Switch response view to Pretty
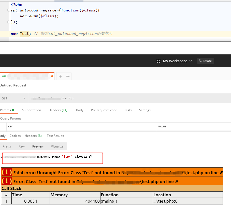Screen dimensions: 231x208 [7, 146]
